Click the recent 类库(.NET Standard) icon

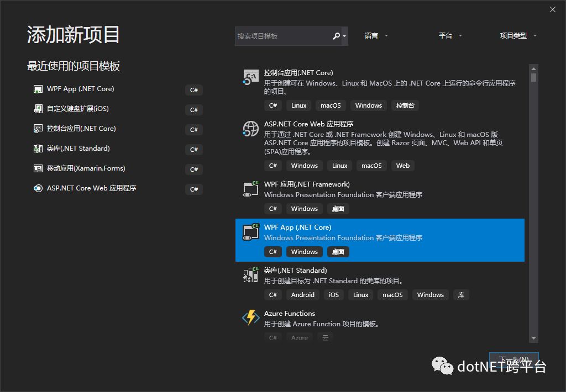[x=38, y=149]
